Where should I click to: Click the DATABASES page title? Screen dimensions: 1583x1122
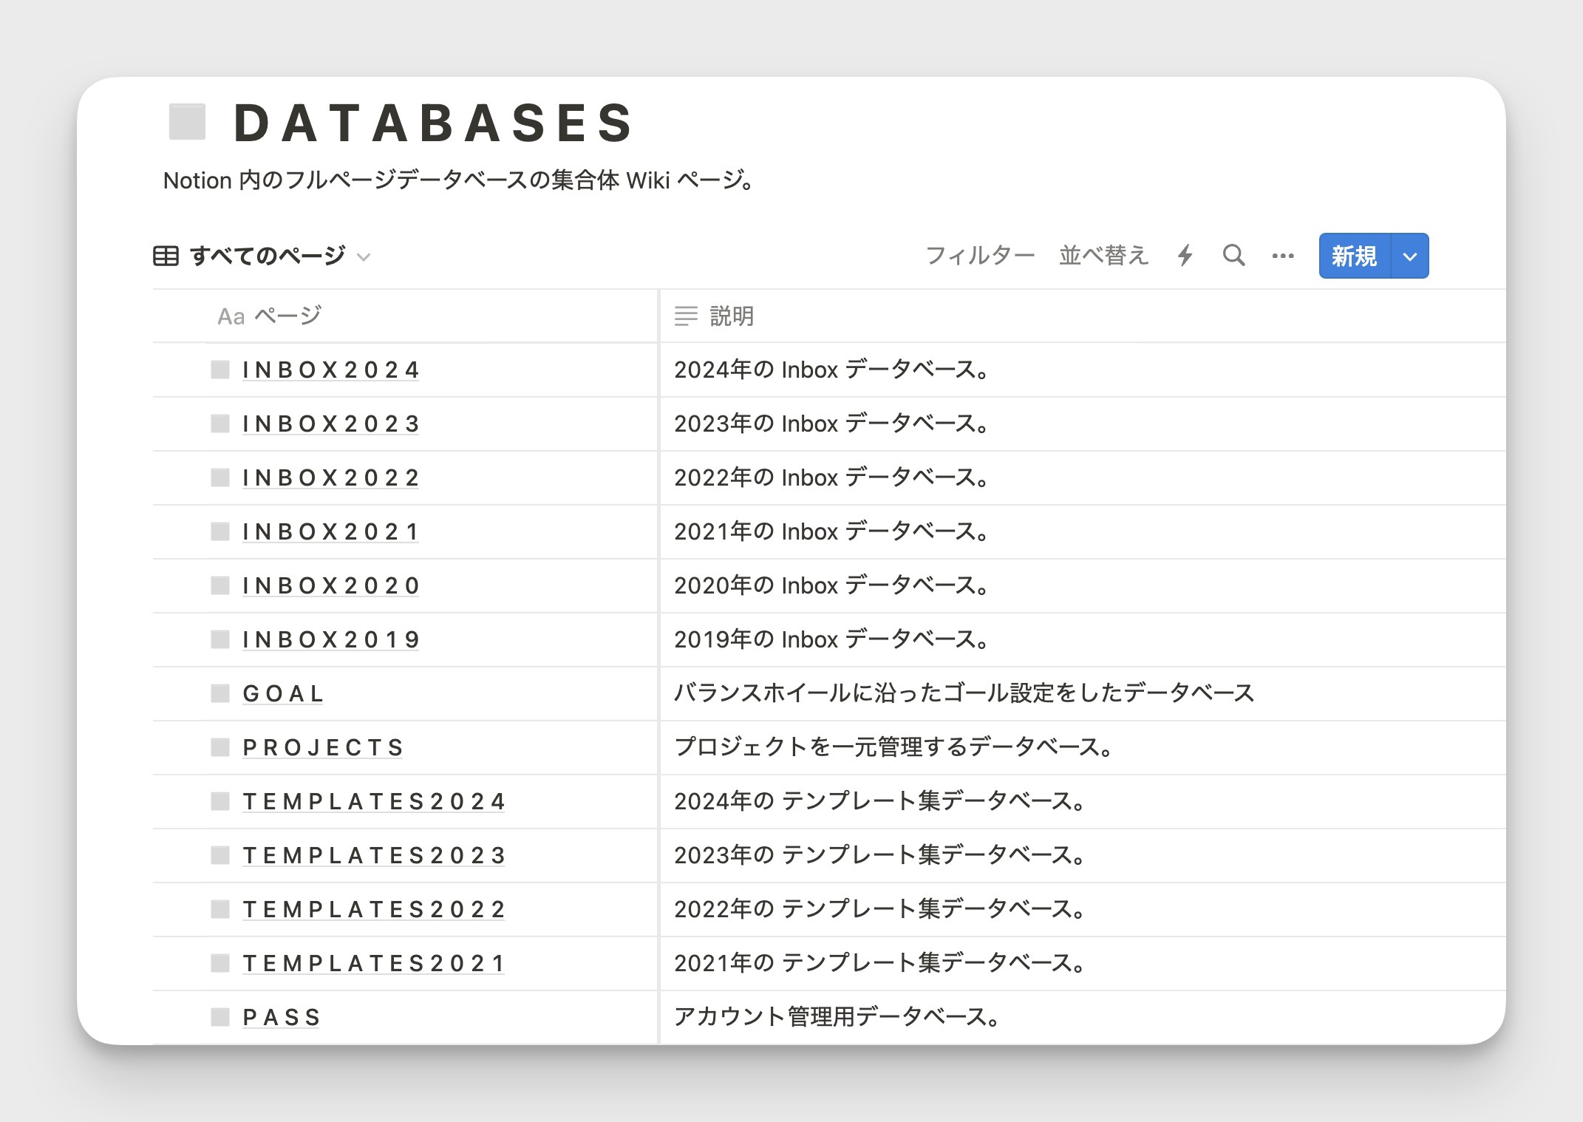[x=434, y=123]
